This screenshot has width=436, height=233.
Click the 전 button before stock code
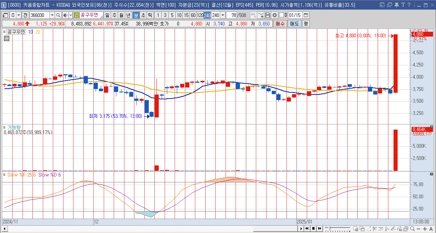click(25, 15)
